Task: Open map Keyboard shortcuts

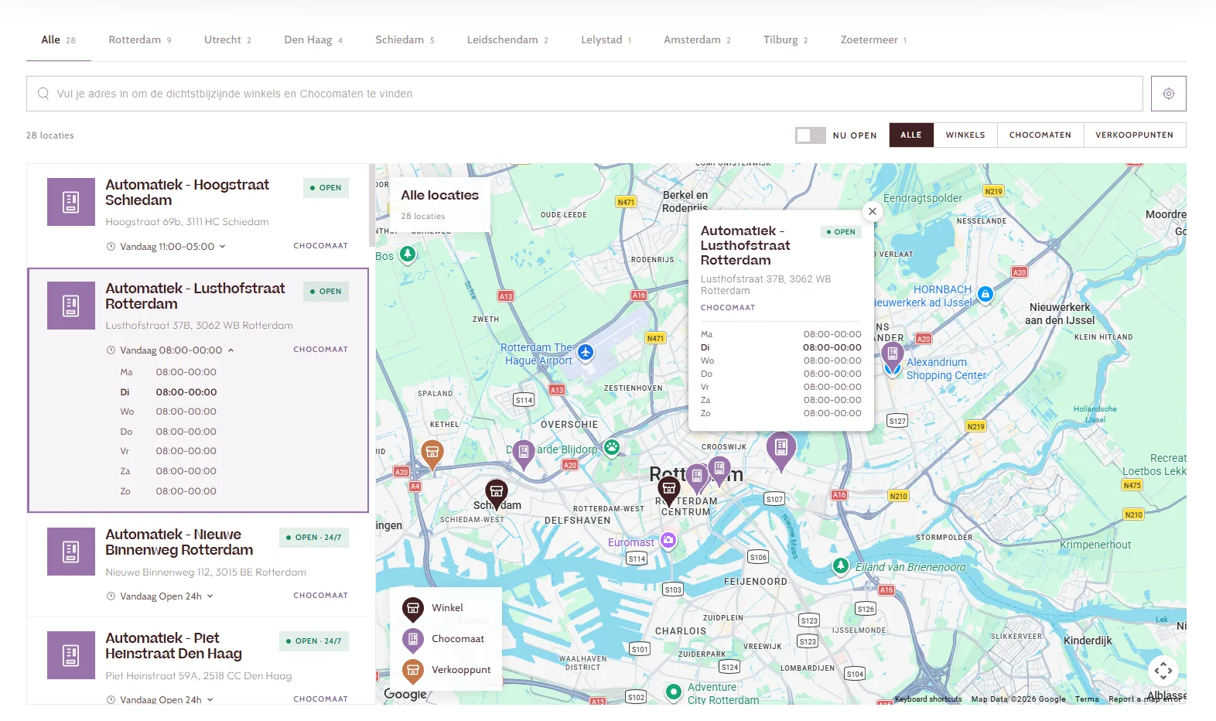Action: coord(928,699)
